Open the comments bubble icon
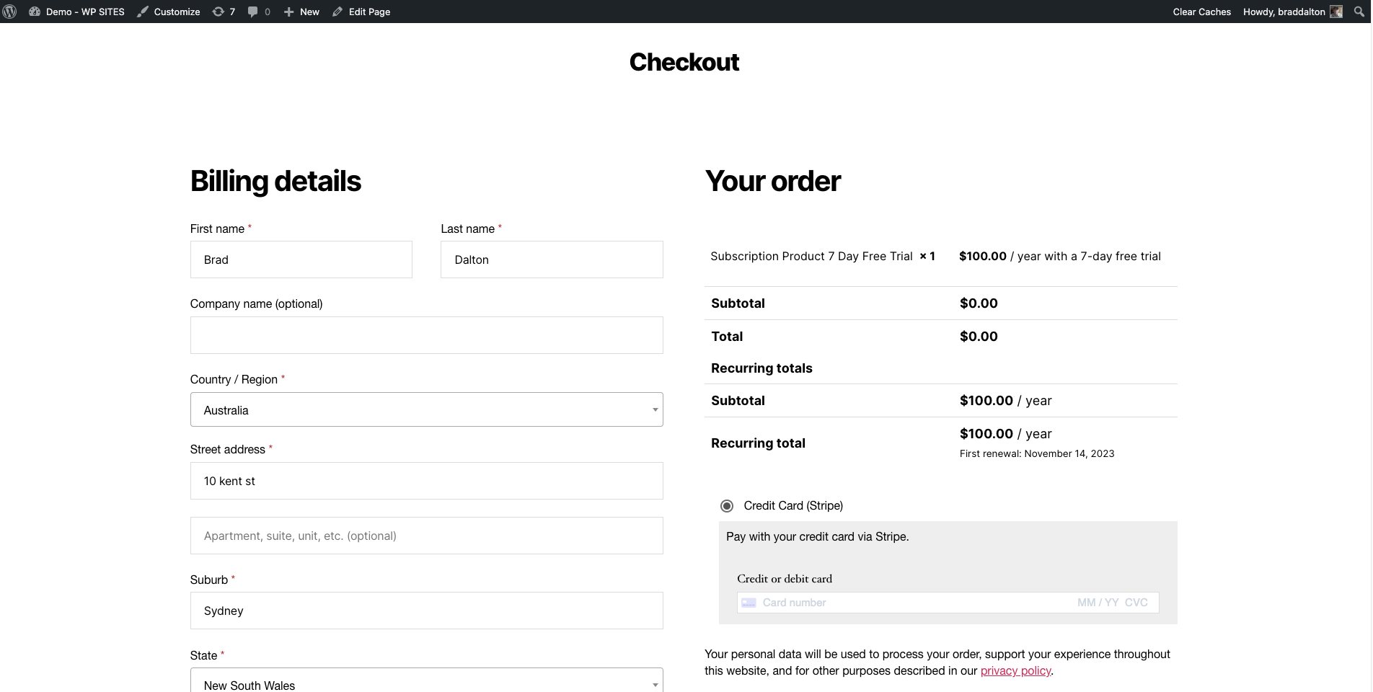Image resolution: width=1373 pixels, height=692 pixels. tap(252, 12)
